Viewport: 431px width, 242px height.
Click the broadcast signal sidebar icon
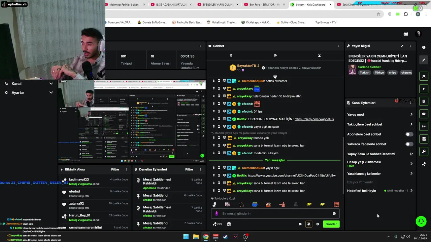[x=424, y=126]
